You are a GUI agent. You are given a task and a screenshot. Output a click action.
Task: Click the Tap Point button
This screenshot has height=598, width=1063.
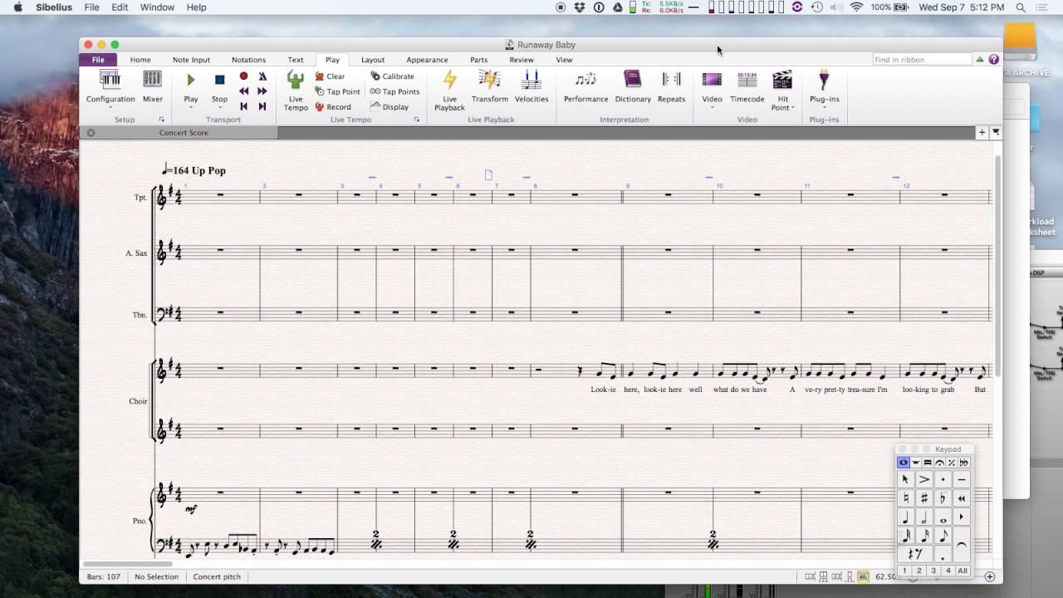(337, 91)
